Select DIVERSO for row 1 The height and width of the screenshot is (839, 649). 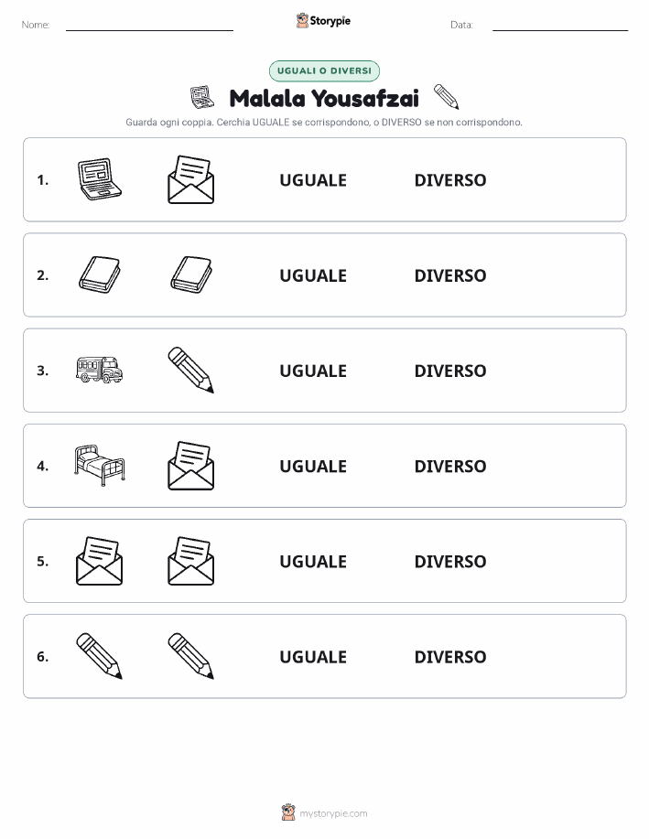pos(450,180)
